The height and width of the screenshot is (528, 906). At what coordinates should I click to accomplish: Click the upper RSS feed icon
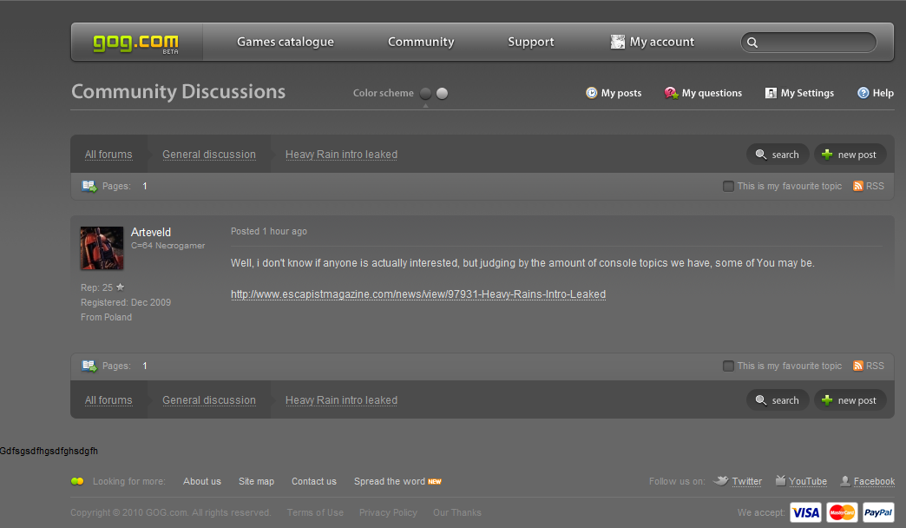click(858, 186)
